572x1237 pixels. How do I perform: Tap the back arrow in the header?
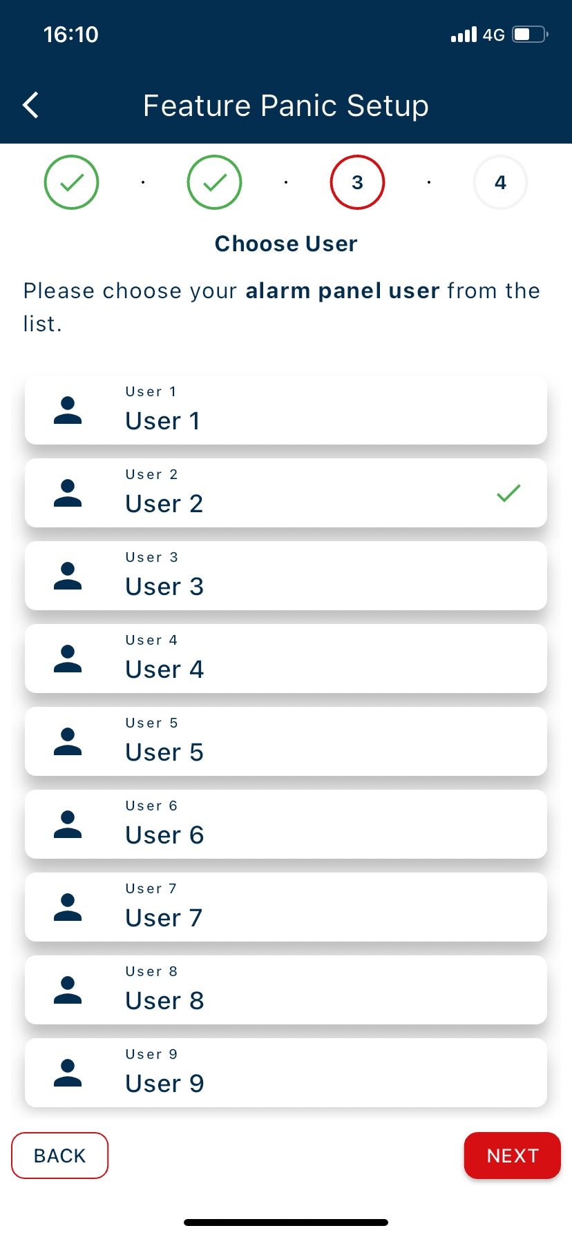31,106
